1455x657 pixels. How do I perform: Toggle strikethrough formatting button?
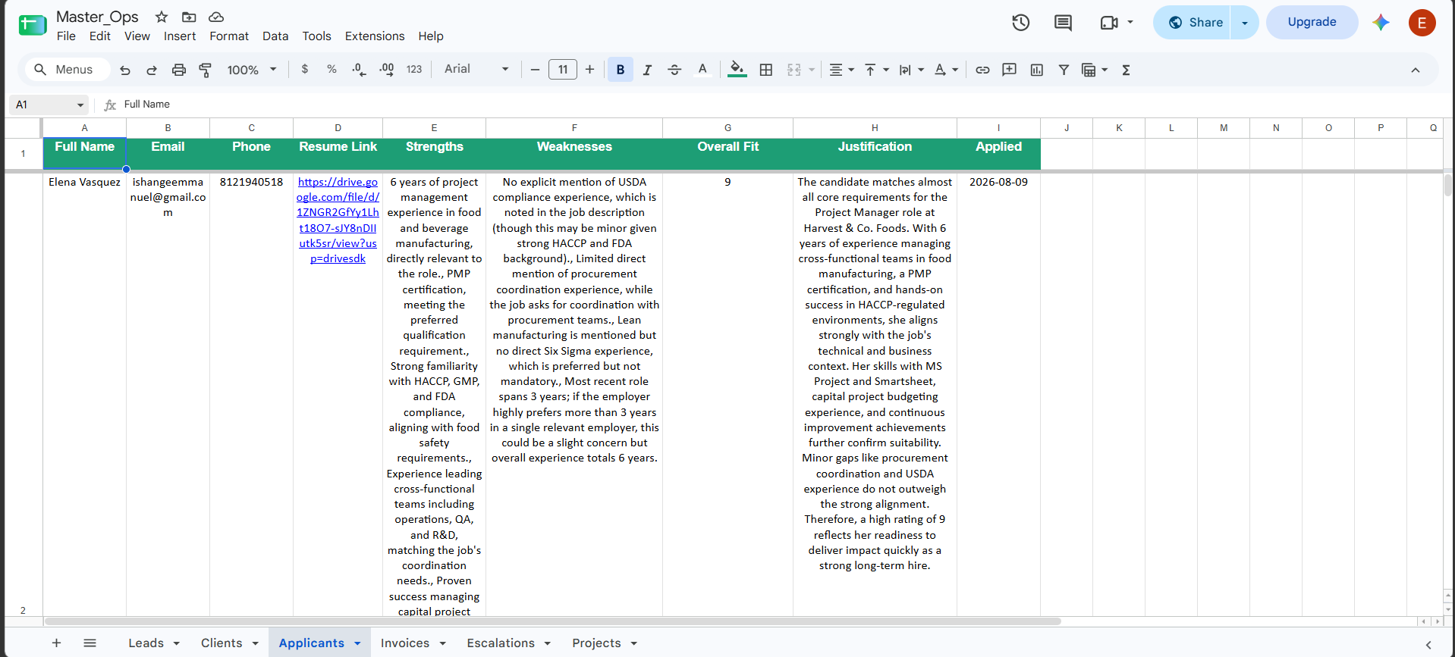point(674,70)
